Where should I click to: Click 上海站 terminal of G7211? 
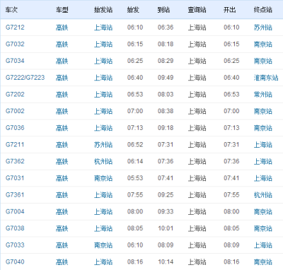tap(263, 144)
